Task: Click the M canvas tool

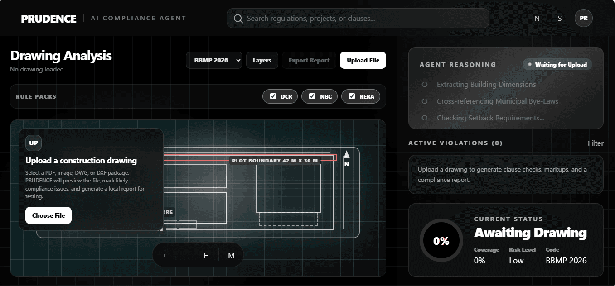Action: pos(232,256)
